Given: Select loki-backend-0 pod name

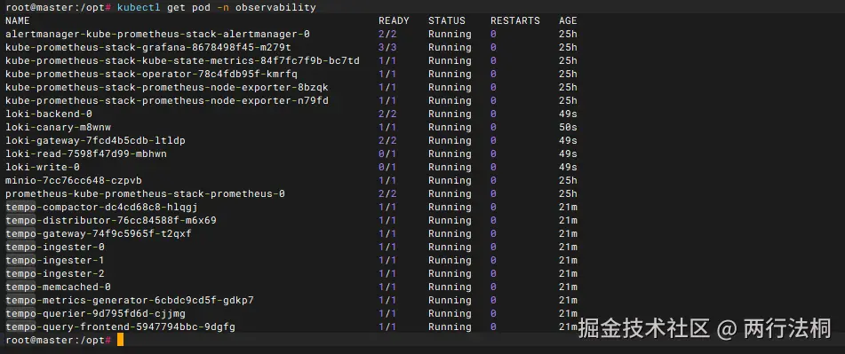Looking at the screenshot, I should click(49, 114).
